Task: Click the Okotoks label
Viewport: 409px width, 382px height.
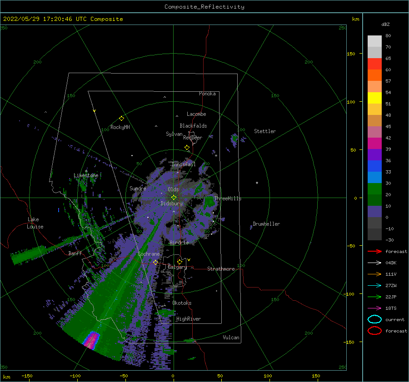Action: click(x=182, y=303)
